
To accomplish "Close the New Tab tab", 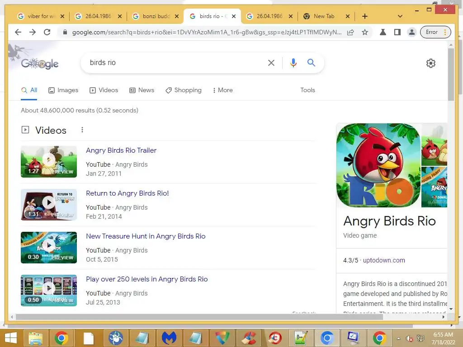I will point(348,16).
